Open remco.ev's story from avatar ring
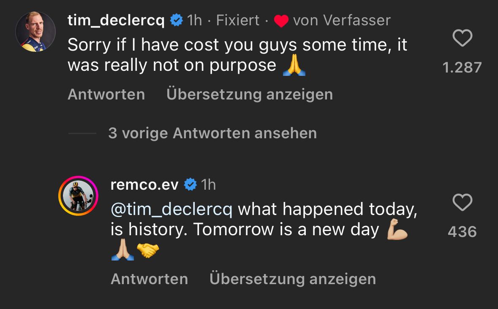The width and height of the screenshot is (498, 309). pyautogui.click(x=78, y=196)
